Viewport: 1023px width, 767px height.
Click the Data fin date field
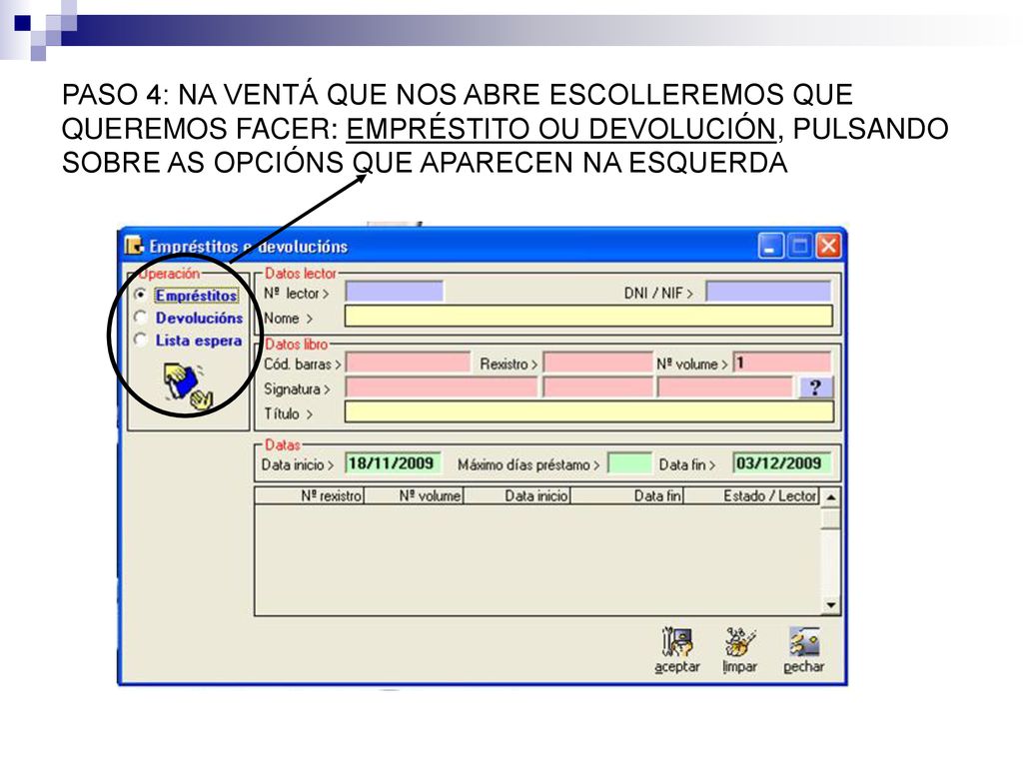(781, 463)
